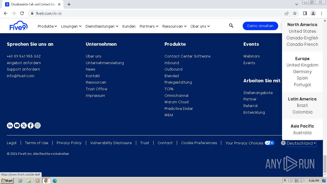Expand the Produkte navigation menu
Image resolution: width=327 pixels, height=184 pixels.
[x=47, y=26]
